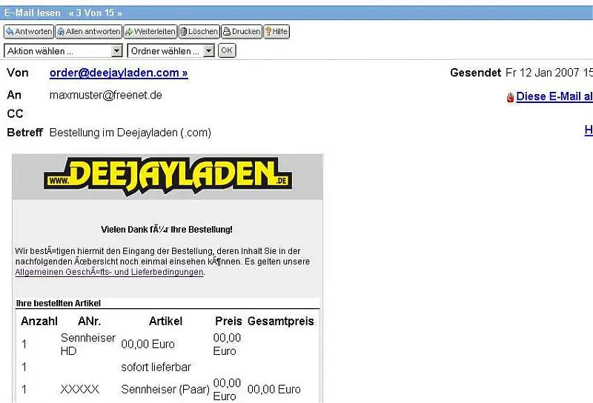Click the red stop-hand spam icon
This screenshot has height=403, width=593.
click(x=510, y=97)
